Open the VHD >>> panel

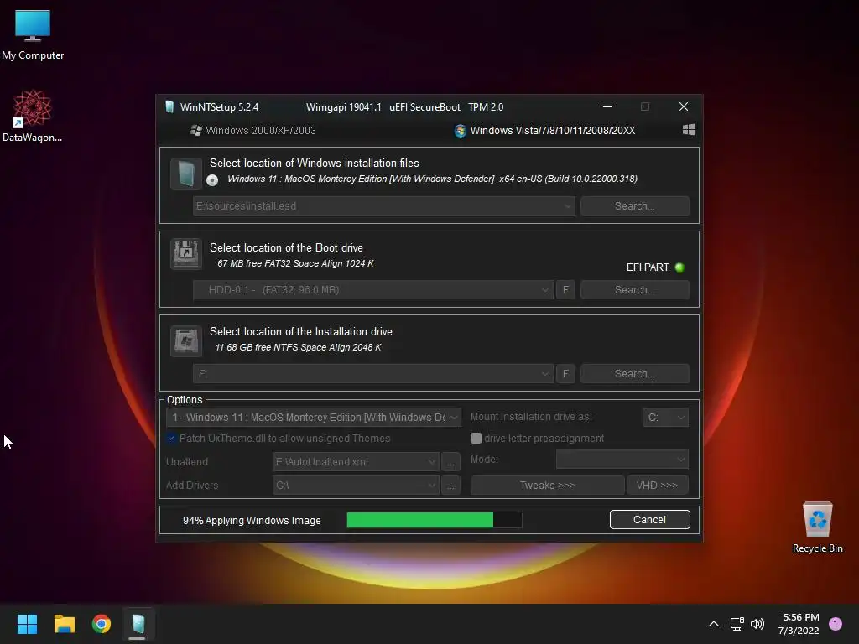tap(657, 486)
